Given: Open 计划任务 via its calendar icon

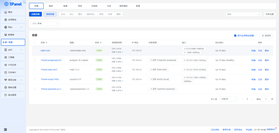Looking at the screenshot, I should point(6,65).
